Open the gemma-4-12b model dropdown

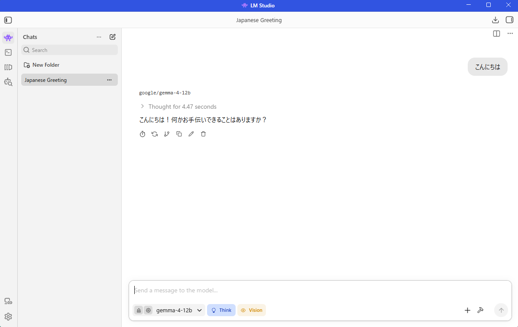point(179,311)
